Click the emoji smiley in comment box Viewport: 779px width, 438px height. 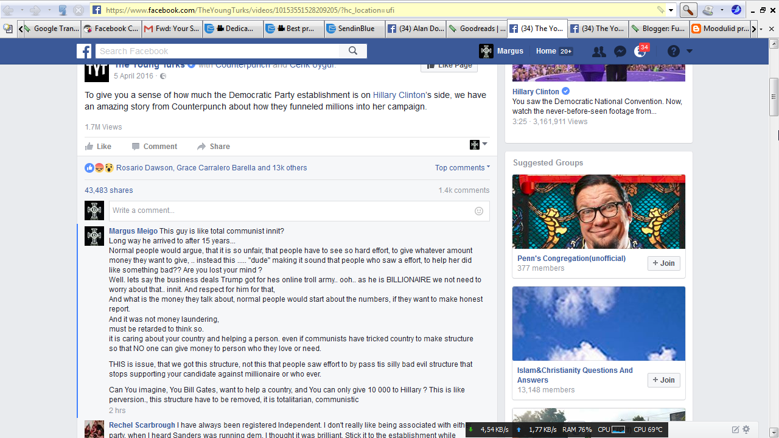pos(479,211)
